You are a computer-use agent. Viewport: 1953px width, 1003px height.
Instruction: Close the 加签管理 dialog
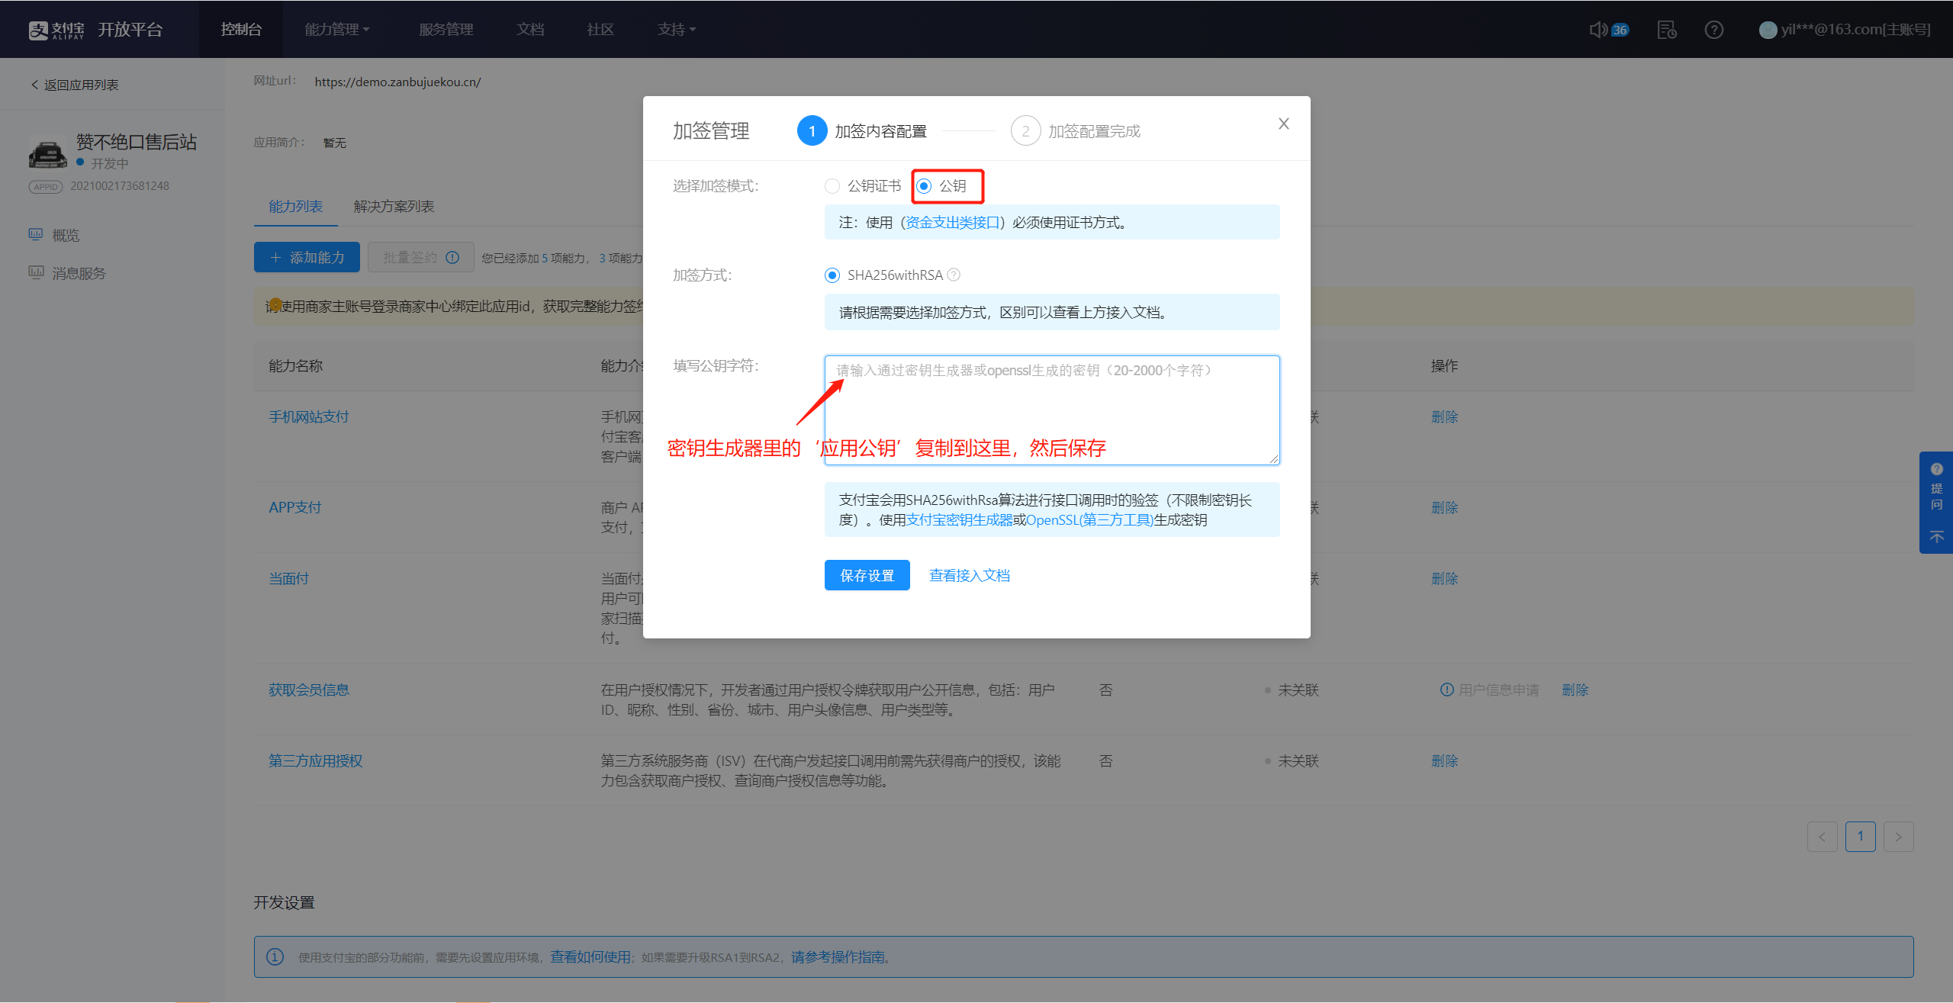[1284, 124]
